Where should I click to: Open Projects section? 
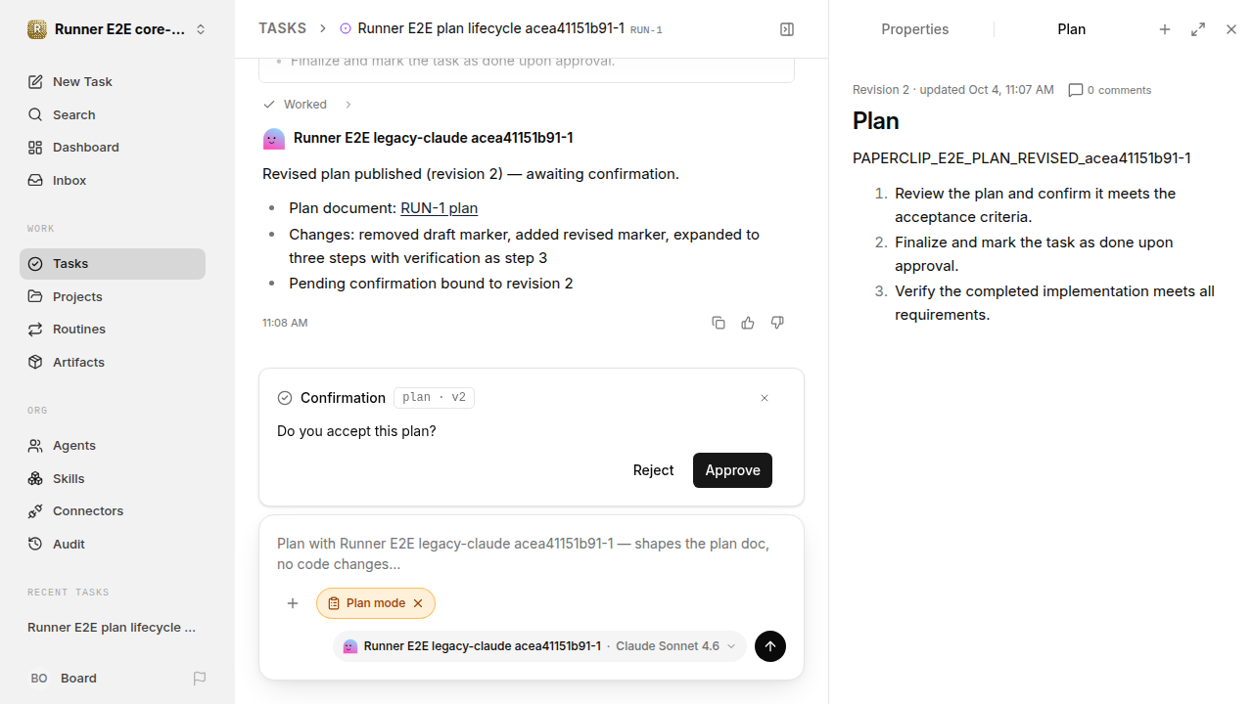113,296
